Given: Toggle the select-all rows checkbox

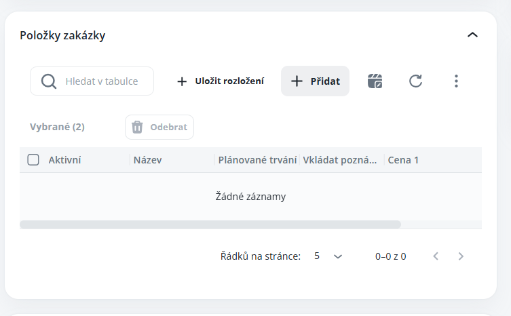Looking at the screenshot, I should [x=33, y=160].
